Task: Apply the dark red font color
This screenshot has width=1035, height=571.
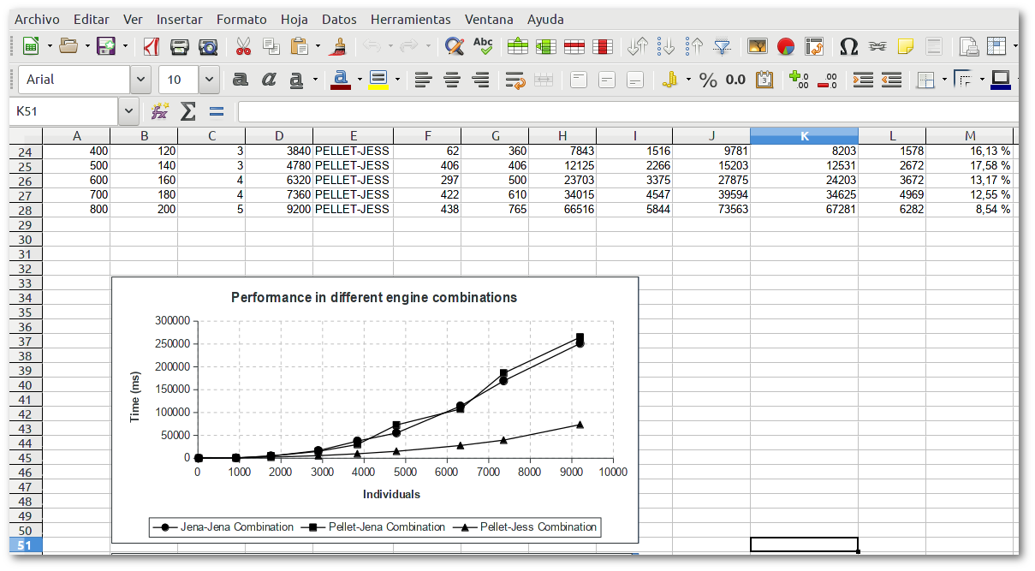Action: [341, 80]
